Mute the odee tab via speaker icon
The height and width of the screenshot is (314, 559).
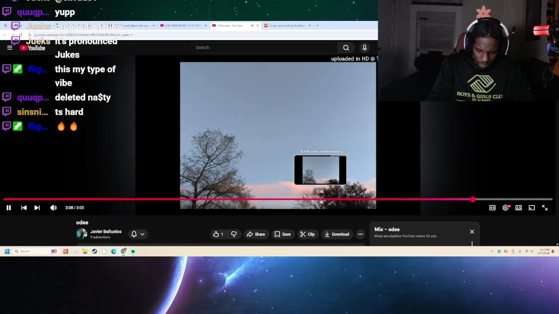pos(252,25)
